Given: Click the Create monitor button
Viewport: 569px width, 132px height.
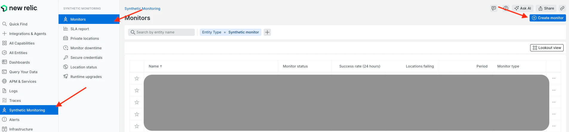Looking at the screenshot, I should (548, 18).
